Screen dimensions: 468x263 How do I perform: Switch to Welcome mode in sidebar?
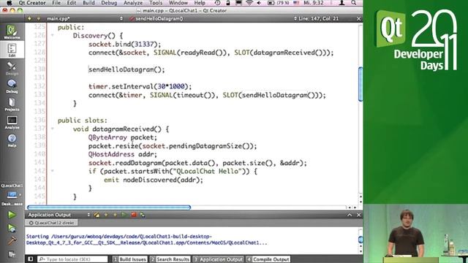pyautogui.click(x=12, y=32)
